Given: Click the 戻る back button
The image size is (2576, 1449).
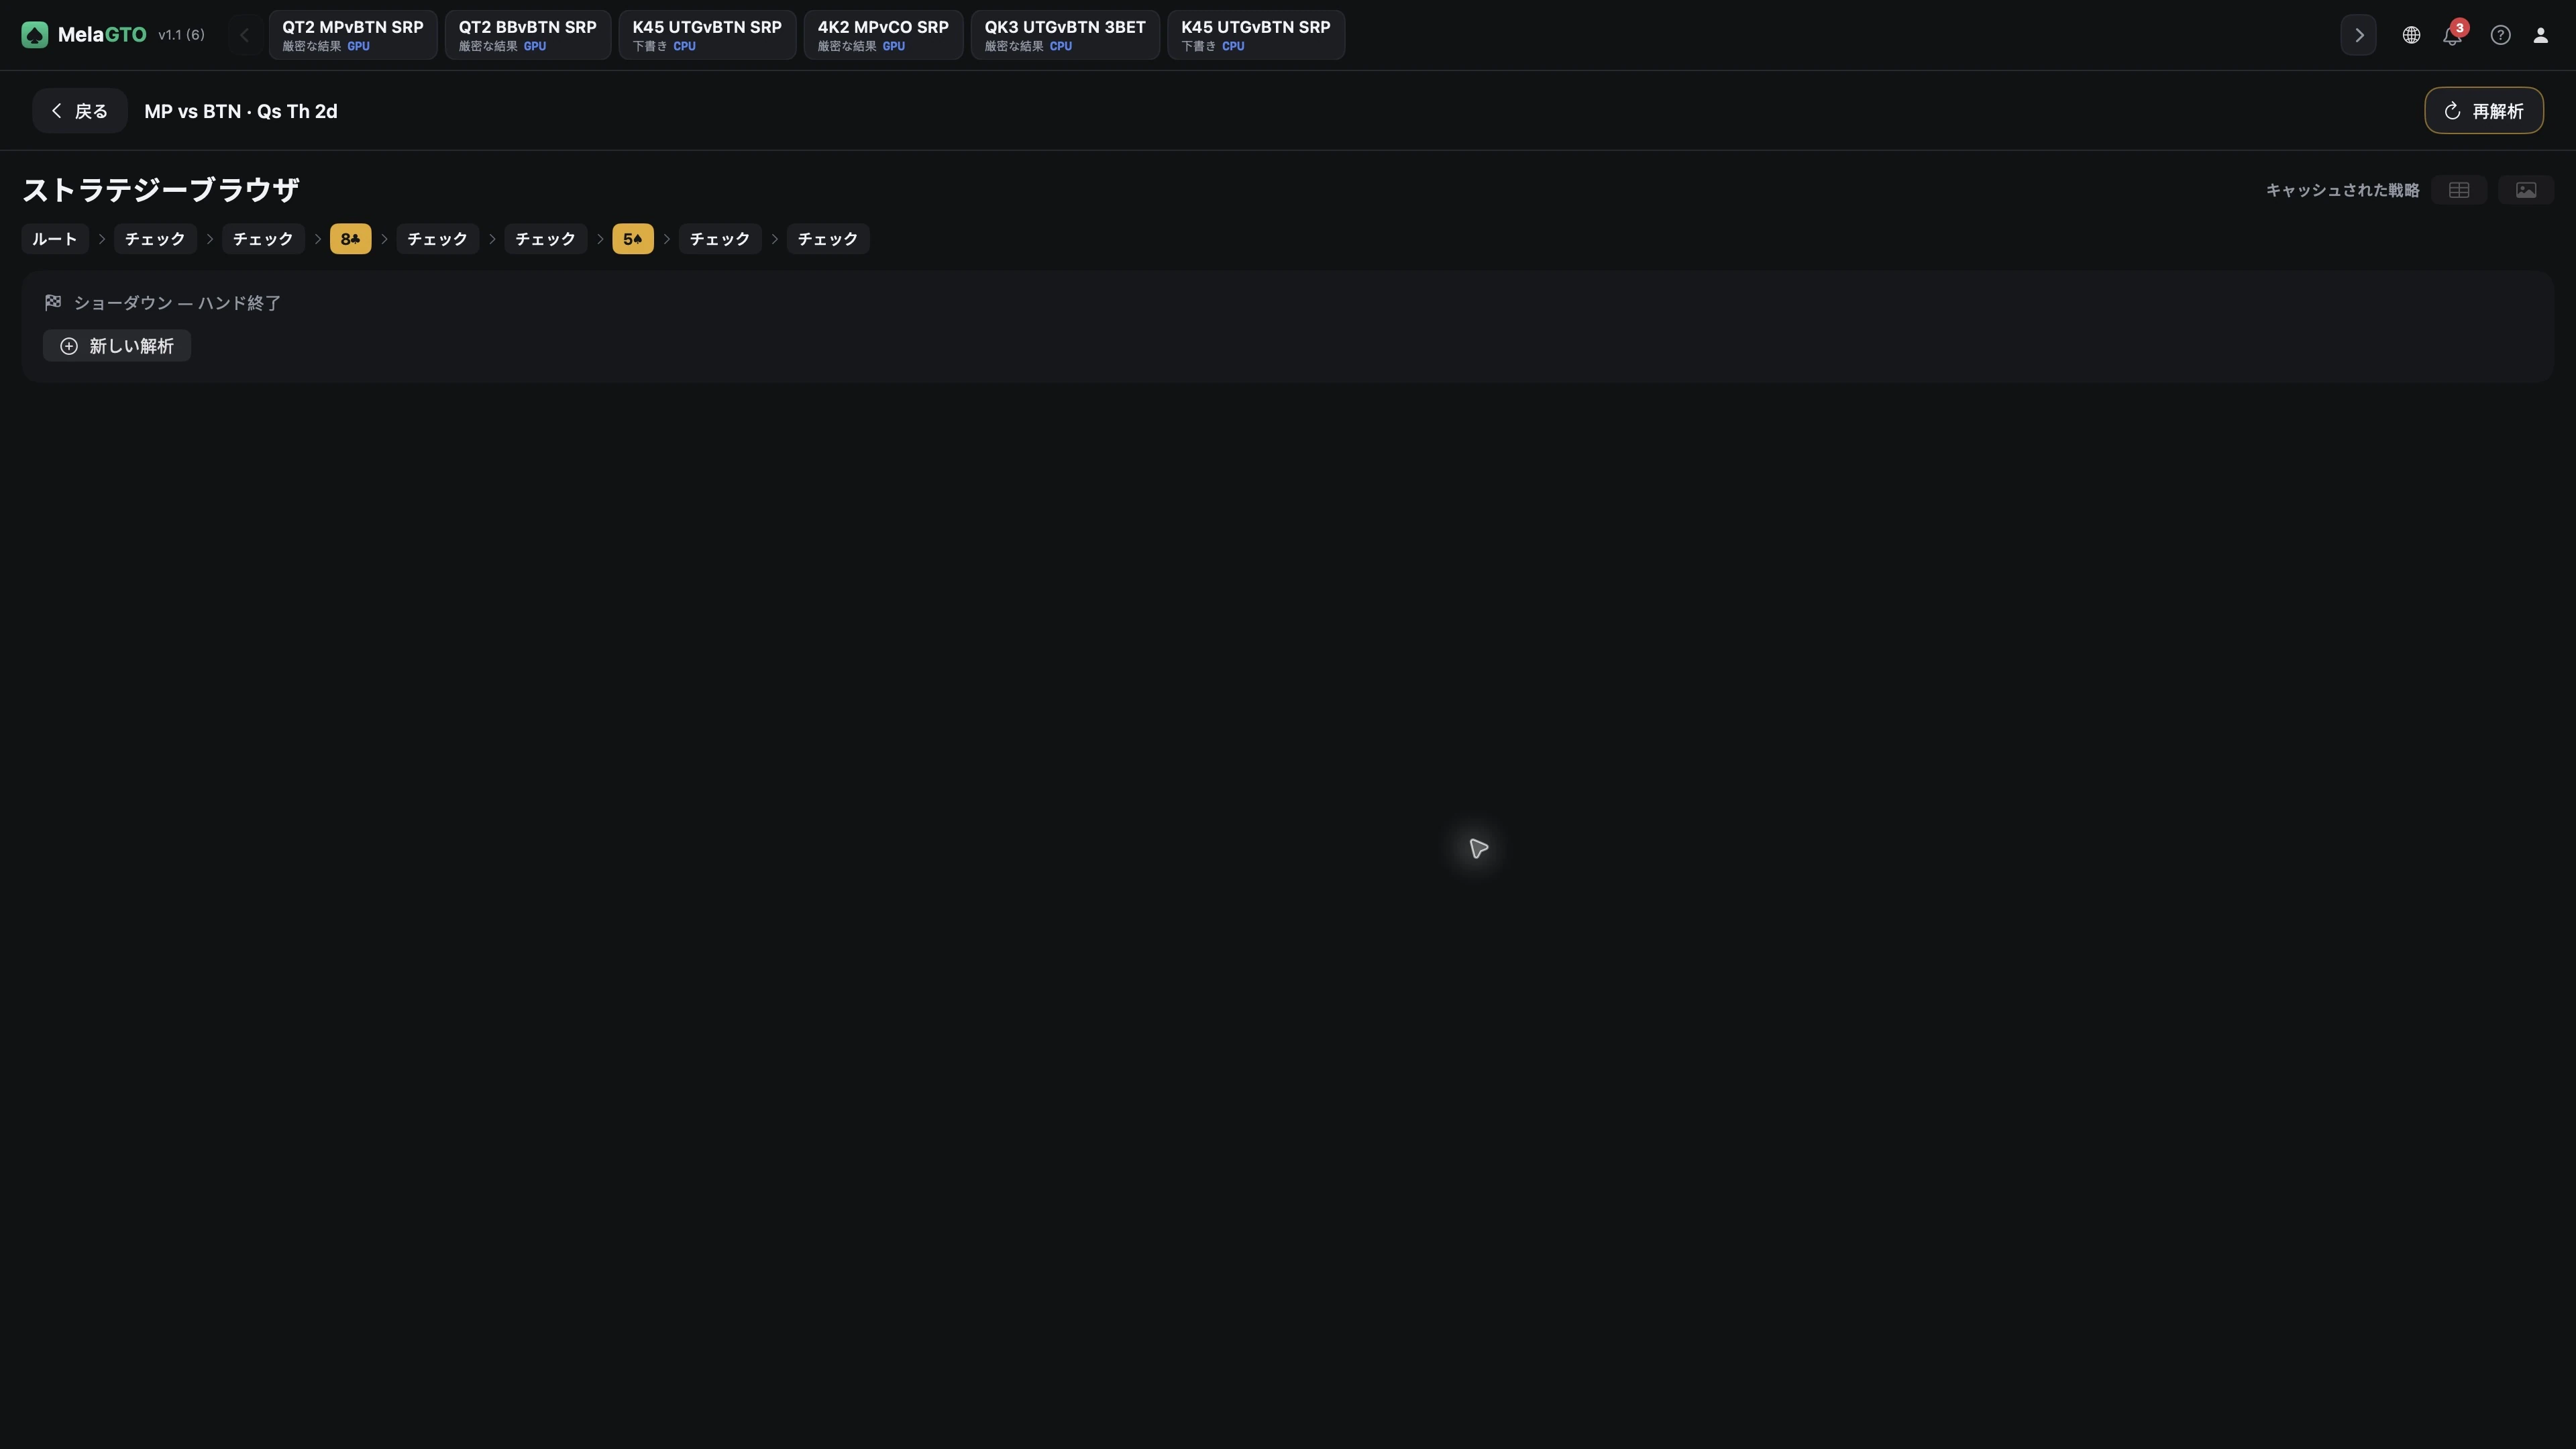Looking at the screenshot, I should coord(79,111).
